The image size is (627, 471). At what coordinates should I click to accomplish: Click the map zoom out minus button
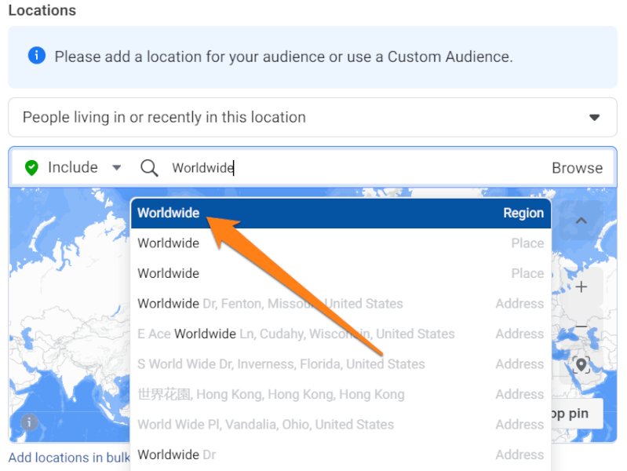[x=581, y=326]
